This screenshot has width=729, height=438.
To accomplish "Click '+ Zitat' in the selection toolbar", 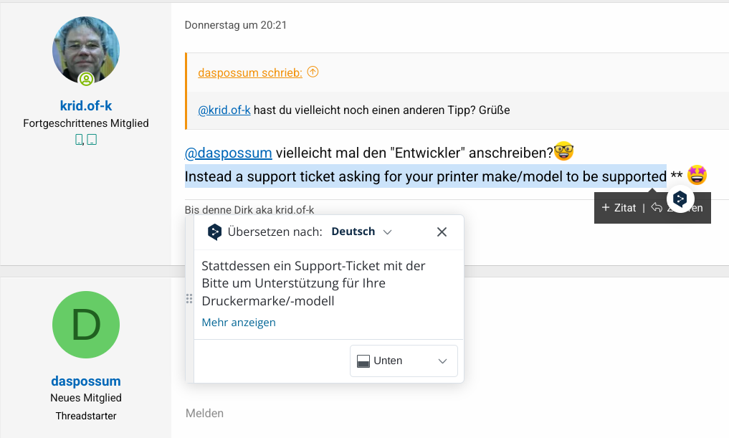I will click(x=619, y=208).
